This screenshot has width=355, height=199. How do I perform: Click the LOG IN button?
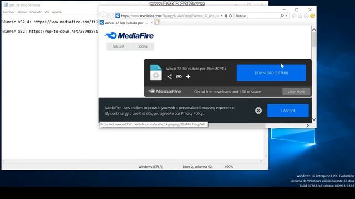(142, 46)
